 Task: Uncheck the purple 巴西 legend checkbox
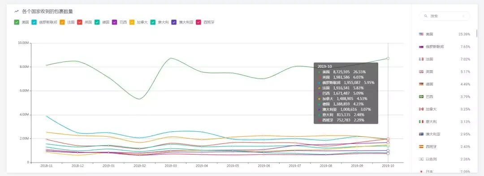click(x=114, y=22)
